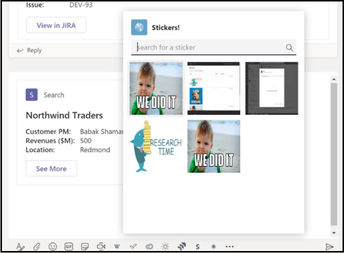Viewport: 344px width, 253px height.
Task: Open the Emoji picker
Action: click(53, 247)
